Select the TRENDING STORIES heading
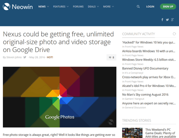The height and width of the screenshot is (138, 179). [136, 120]
